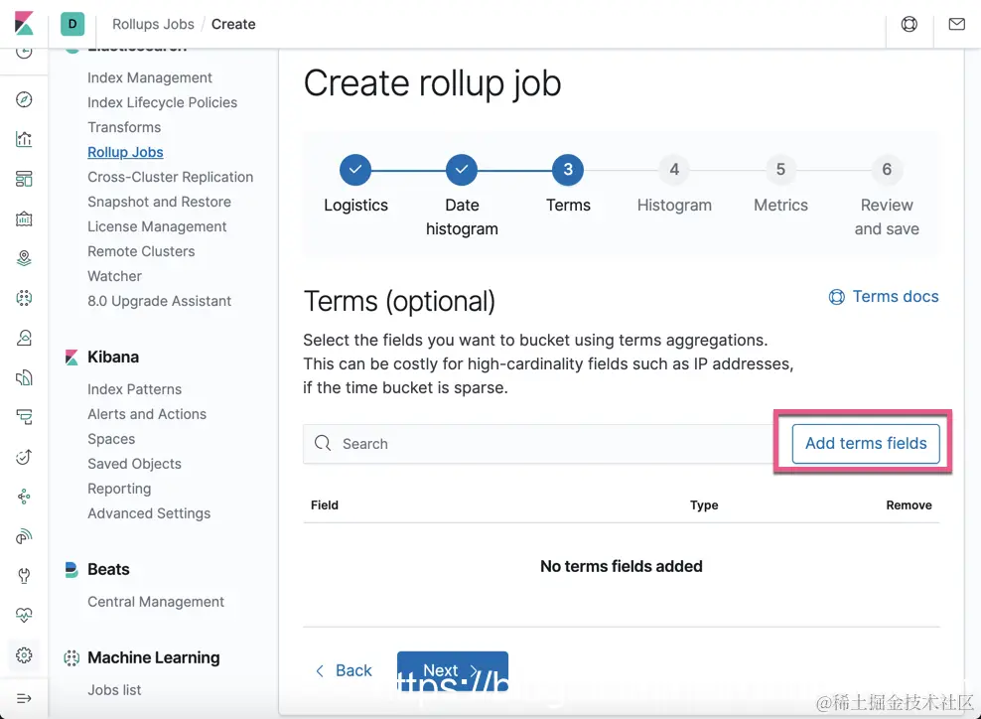Open Advanced Settings
Screen dimensions: 981x719
click(149, 513)
